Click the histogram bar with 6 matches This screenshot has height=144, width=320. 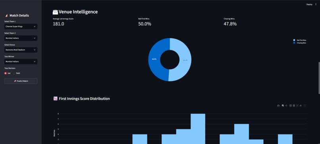241,134
